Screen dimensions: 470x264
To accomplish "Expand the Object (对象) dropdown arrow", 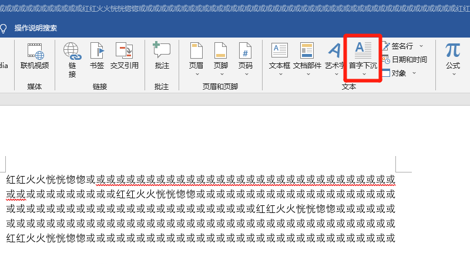I will click(414, 73).
